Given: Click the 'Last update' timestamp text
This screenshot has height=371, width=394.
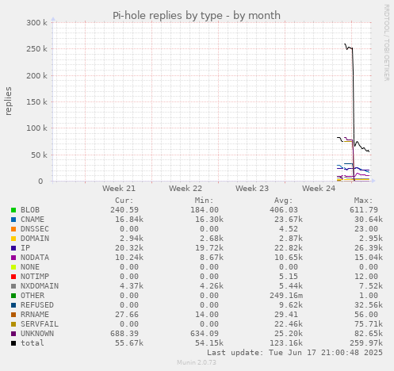Looking at the screenshot, I should pos(295,353).
